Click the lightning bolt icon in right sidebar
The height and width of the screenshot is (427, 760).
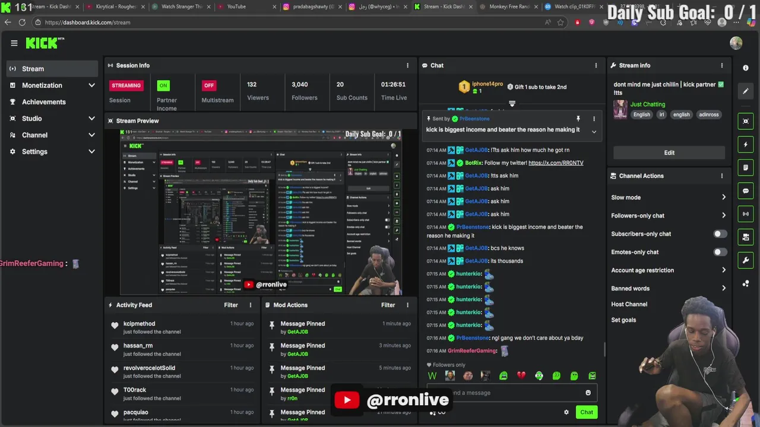[746, 144]
